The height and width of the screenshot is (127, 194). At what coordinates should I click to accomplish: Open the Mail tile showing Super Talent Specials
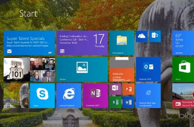click(29, 43)
